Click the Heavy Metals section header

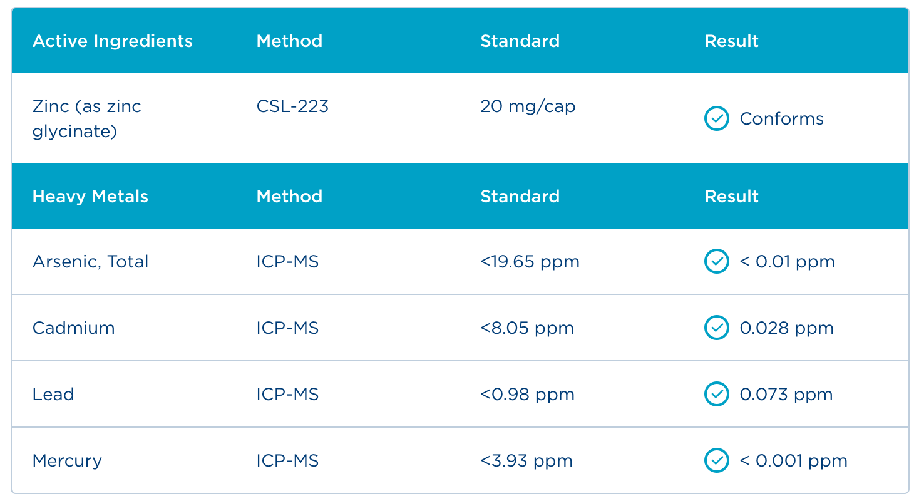coord(90,197)
